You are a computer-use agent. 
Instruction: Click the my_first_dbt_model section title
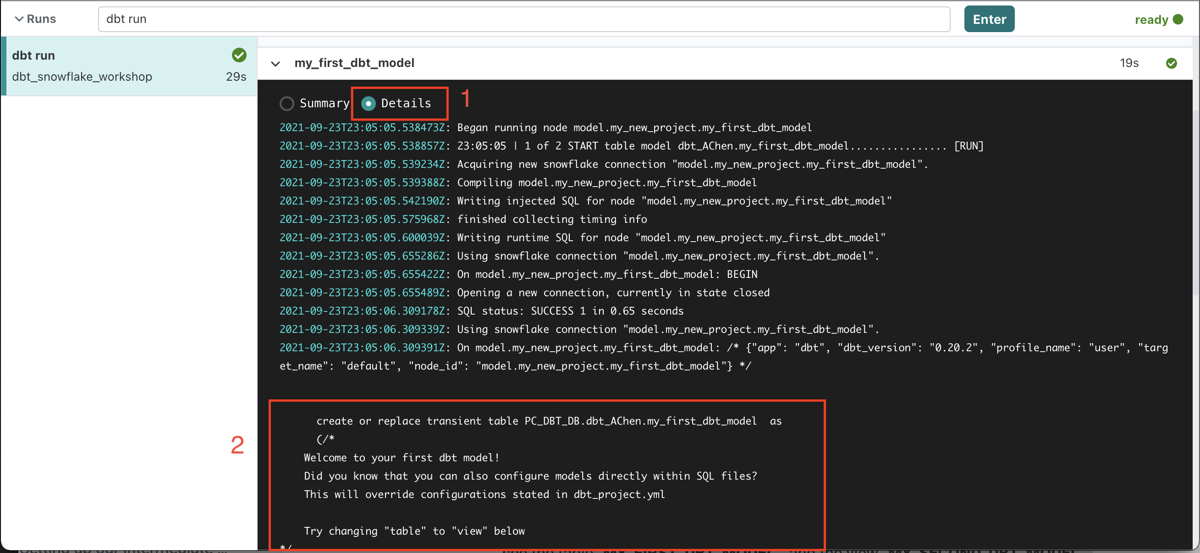(x=354, y=63)
